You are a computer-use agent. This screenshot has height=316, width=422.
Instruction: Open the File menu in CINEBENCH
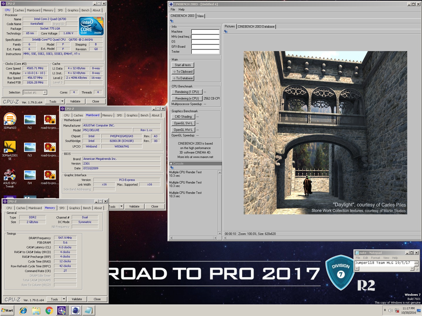[x=173, y=9]
